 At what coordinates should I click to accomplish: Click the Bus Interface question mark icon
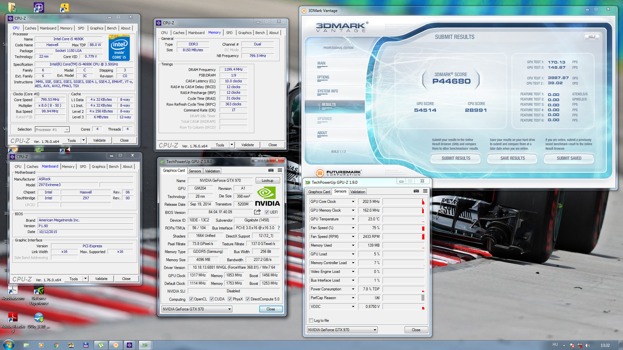(279, 228)
